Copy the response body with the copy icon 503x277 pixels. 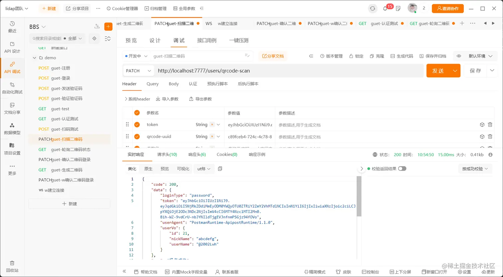(220, 169)
